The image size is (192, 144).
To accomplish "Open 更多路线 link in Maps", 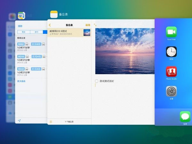I will pos(21,81).
